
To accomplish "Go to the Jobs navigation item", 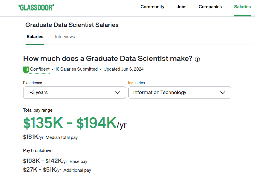I will click(182, 7).
